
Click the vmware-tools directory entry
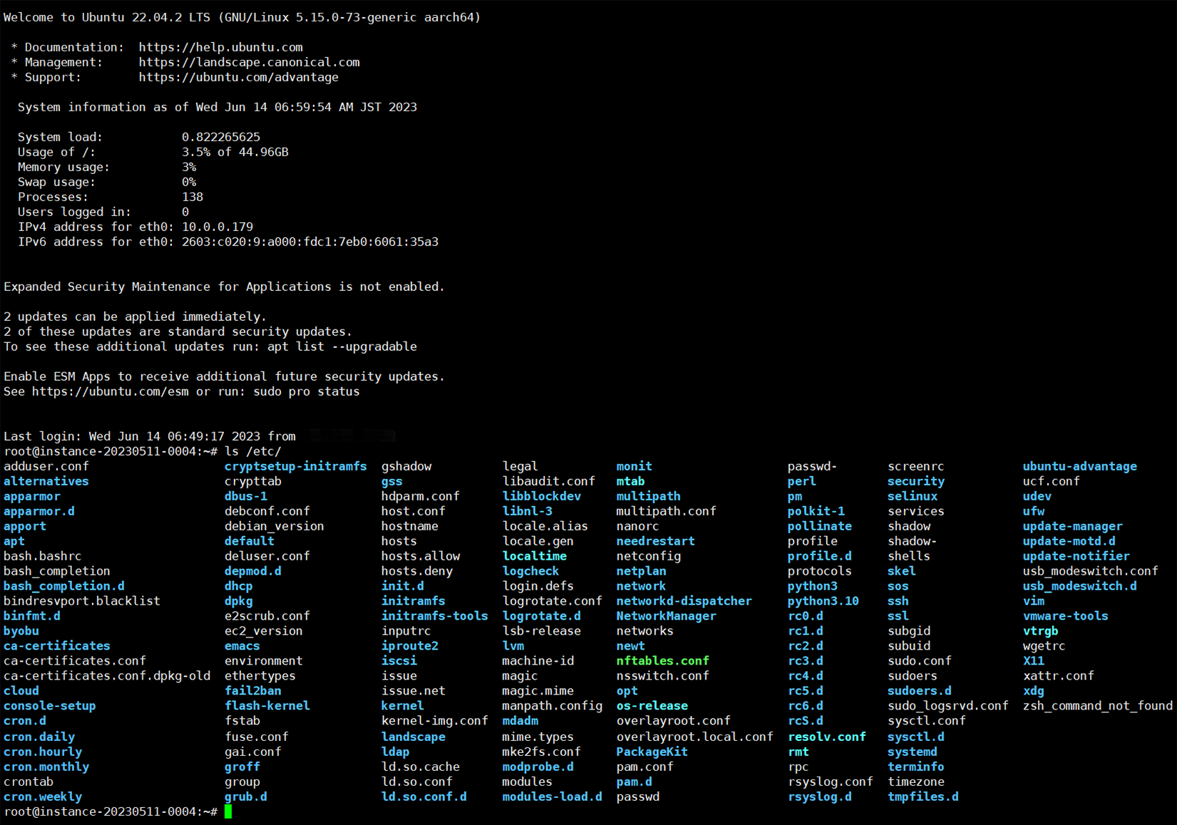click(x=1066, y=616)
